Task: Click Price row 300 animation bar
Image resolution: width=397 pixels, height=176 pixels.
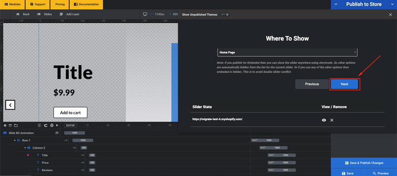Action: click(x=92, y=163)
